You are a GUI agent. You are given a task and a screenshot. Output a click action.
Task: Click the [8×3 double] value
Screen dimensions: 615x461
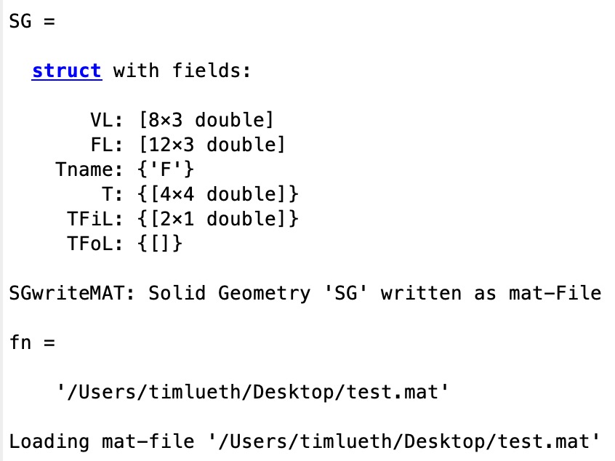click(206, 120)
